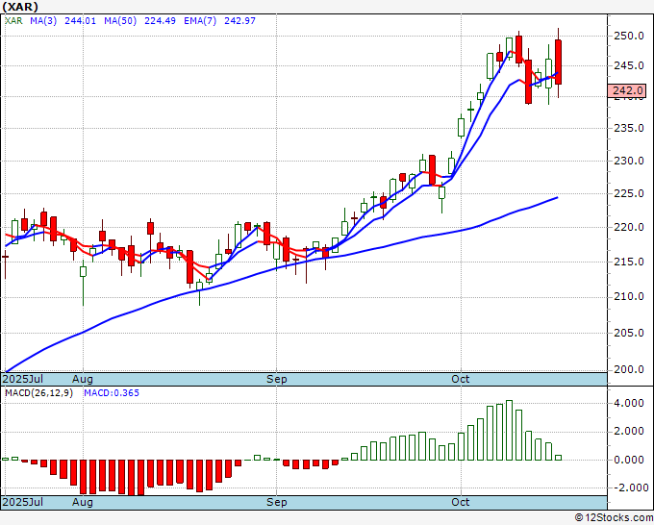Image resolution: width=654 pixels, height=525 pixels.
Task: Click the MACD:0.365 value label
Action: tap(112, 393)
